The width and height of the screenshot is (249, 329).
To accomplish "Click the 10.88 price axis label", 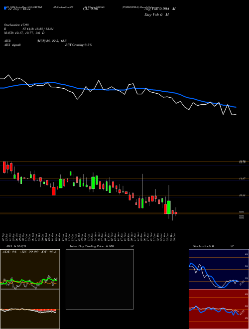I will pyautogui.click(x=243, y=195).
